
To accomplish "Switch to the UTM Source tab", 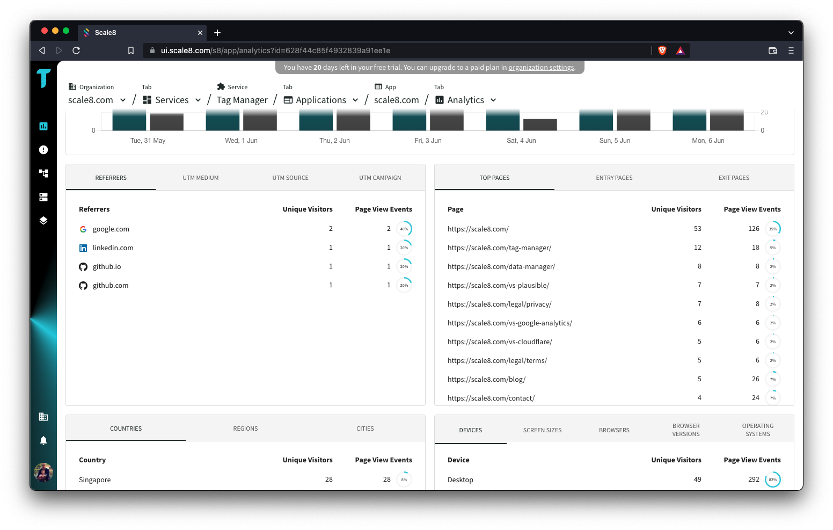I will pos(290,178).
